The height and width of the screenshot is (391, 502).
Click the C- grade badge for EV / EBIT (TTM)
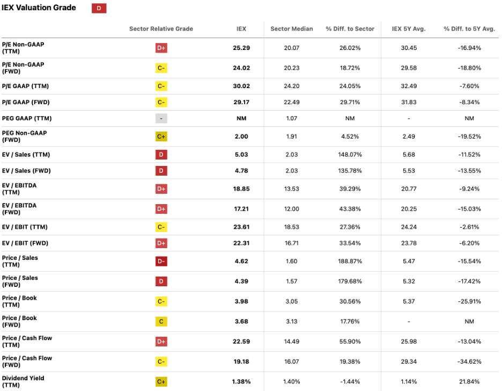pyautogui.click(x=161, y=227)
